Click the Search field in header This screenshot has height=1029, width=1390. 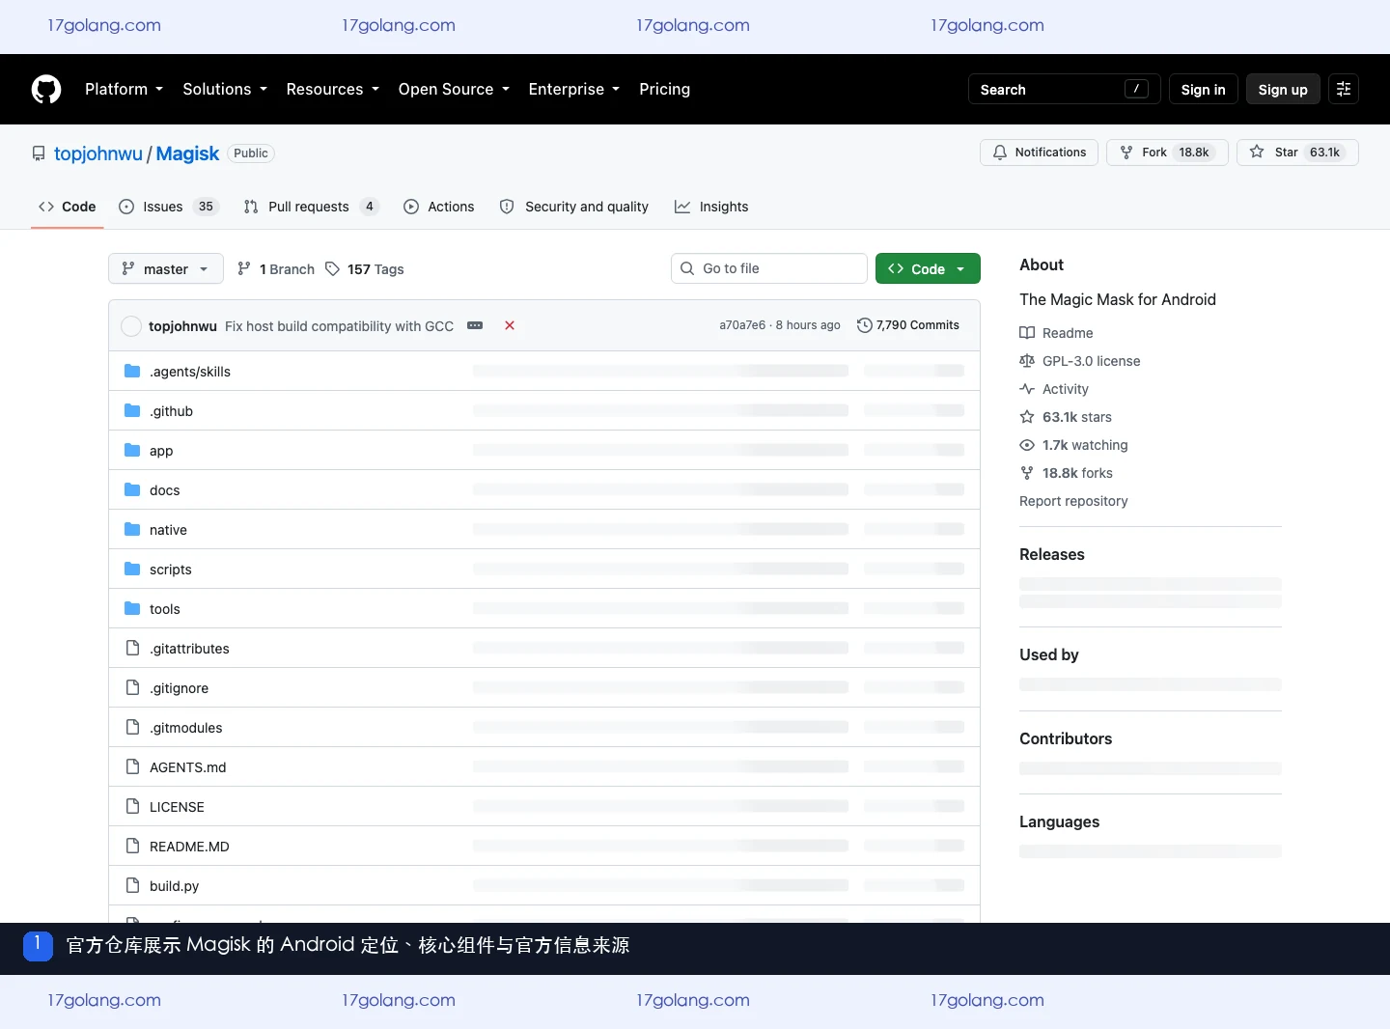click(x=1065, y=89)
